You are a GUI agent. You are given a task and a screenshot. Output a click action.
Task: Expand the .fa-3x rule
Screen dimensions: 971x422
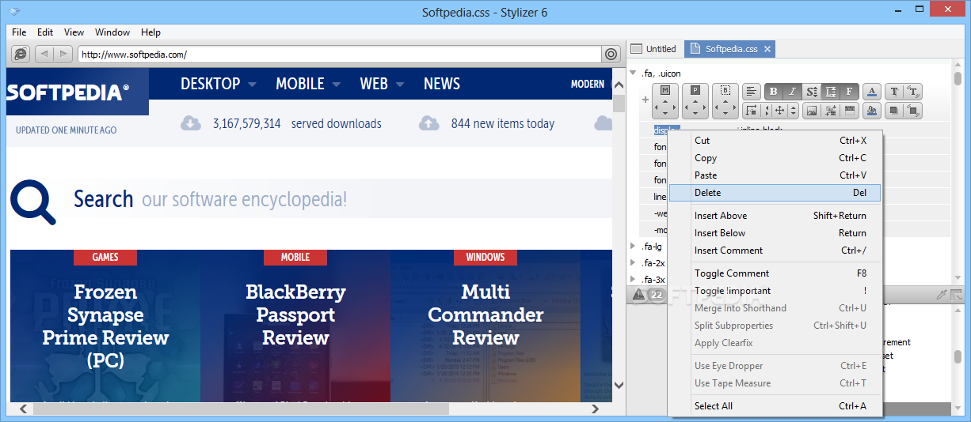click(633, 279)
